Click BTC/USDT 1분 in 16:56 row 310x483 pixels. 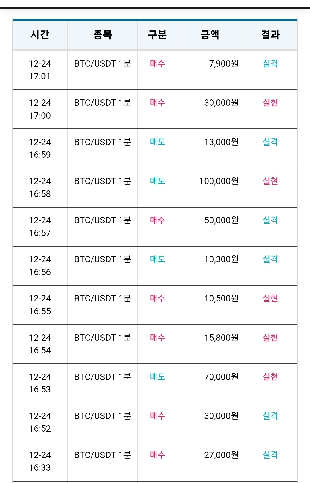point(102,259)
